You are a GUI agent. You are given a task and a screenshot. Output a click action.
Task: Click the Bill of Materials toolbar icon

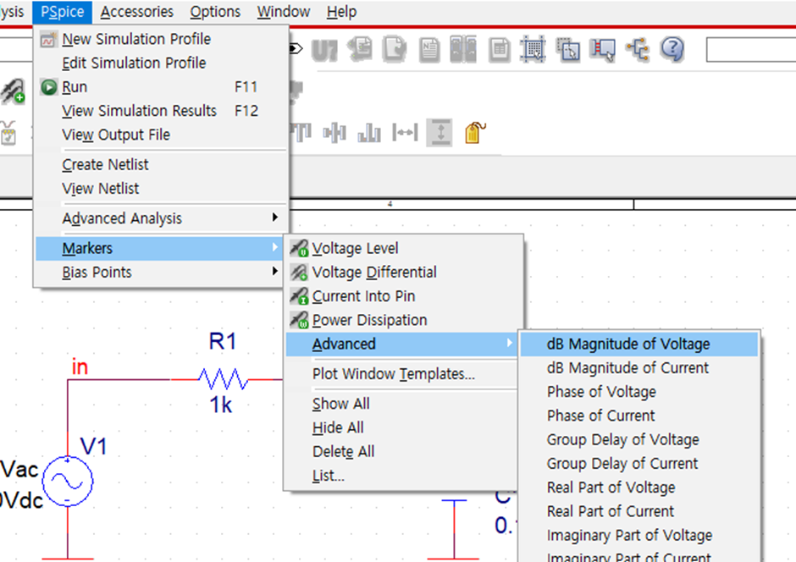click(500, 50)
